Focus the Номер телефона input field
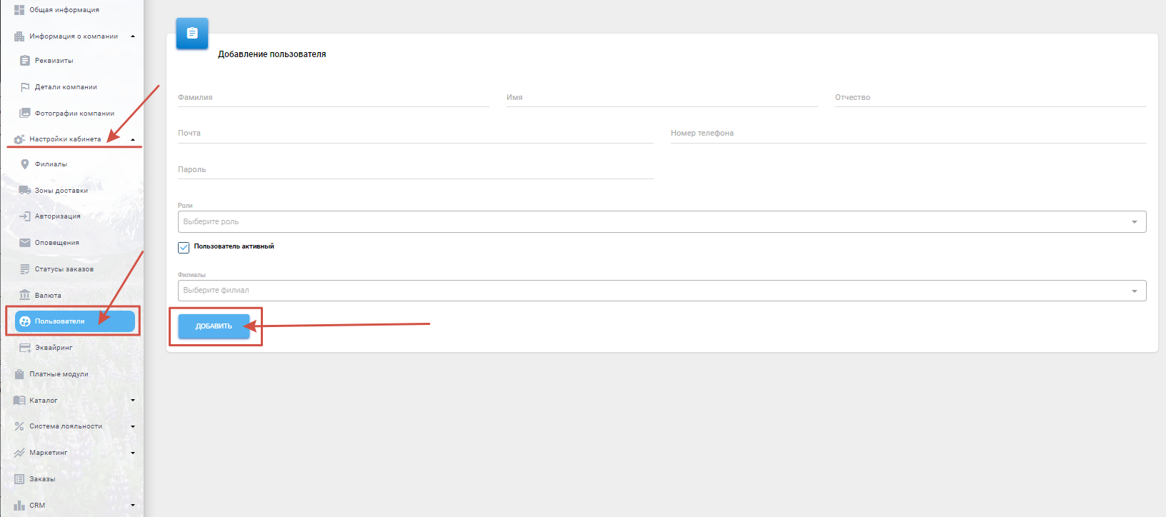This screenshot has height=517, width=1166. click(x=907, y=134)
